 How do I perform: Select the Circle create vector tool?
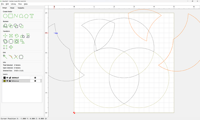[5, 16]
